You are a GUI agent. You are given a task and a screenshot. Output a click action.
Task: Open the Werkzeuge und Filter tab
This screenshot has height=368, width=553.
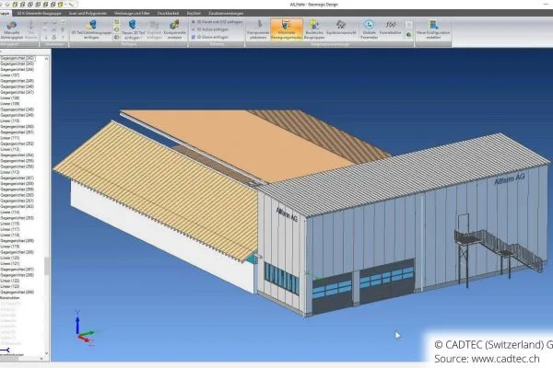coord(132,14)
